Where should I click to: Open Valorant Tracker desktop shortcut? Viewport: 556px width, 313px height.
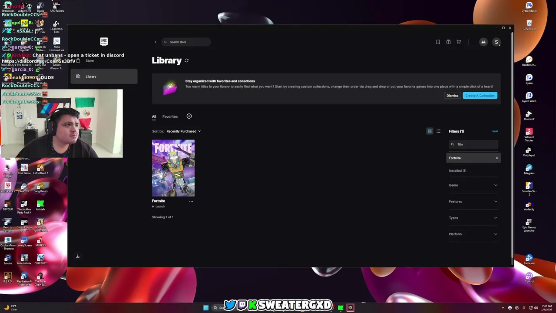[x=529, y=135]
